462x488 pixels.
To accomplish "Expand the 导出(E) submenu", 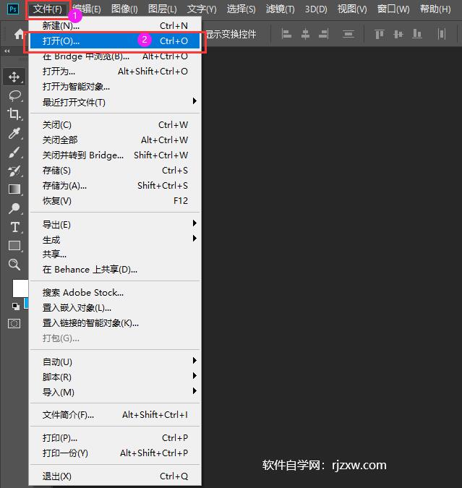I will point(115,224).
